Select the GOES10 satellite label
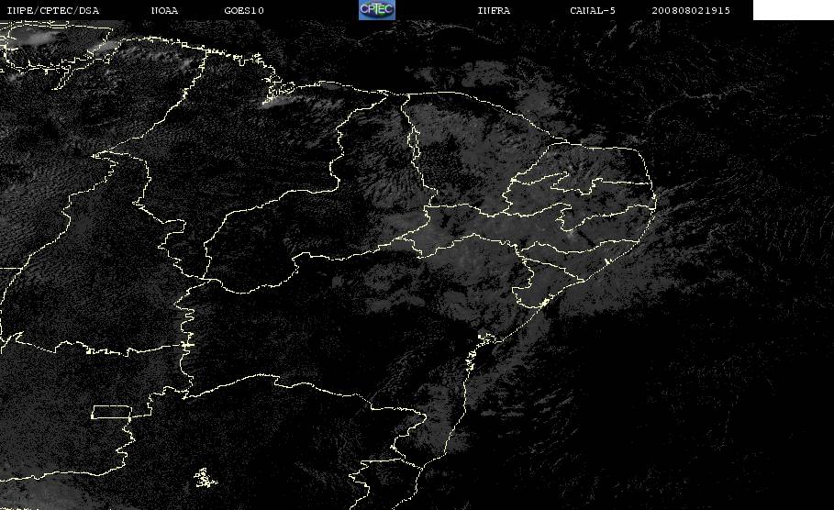Viewport: 834px width, 510px height. tap(244, 10)
